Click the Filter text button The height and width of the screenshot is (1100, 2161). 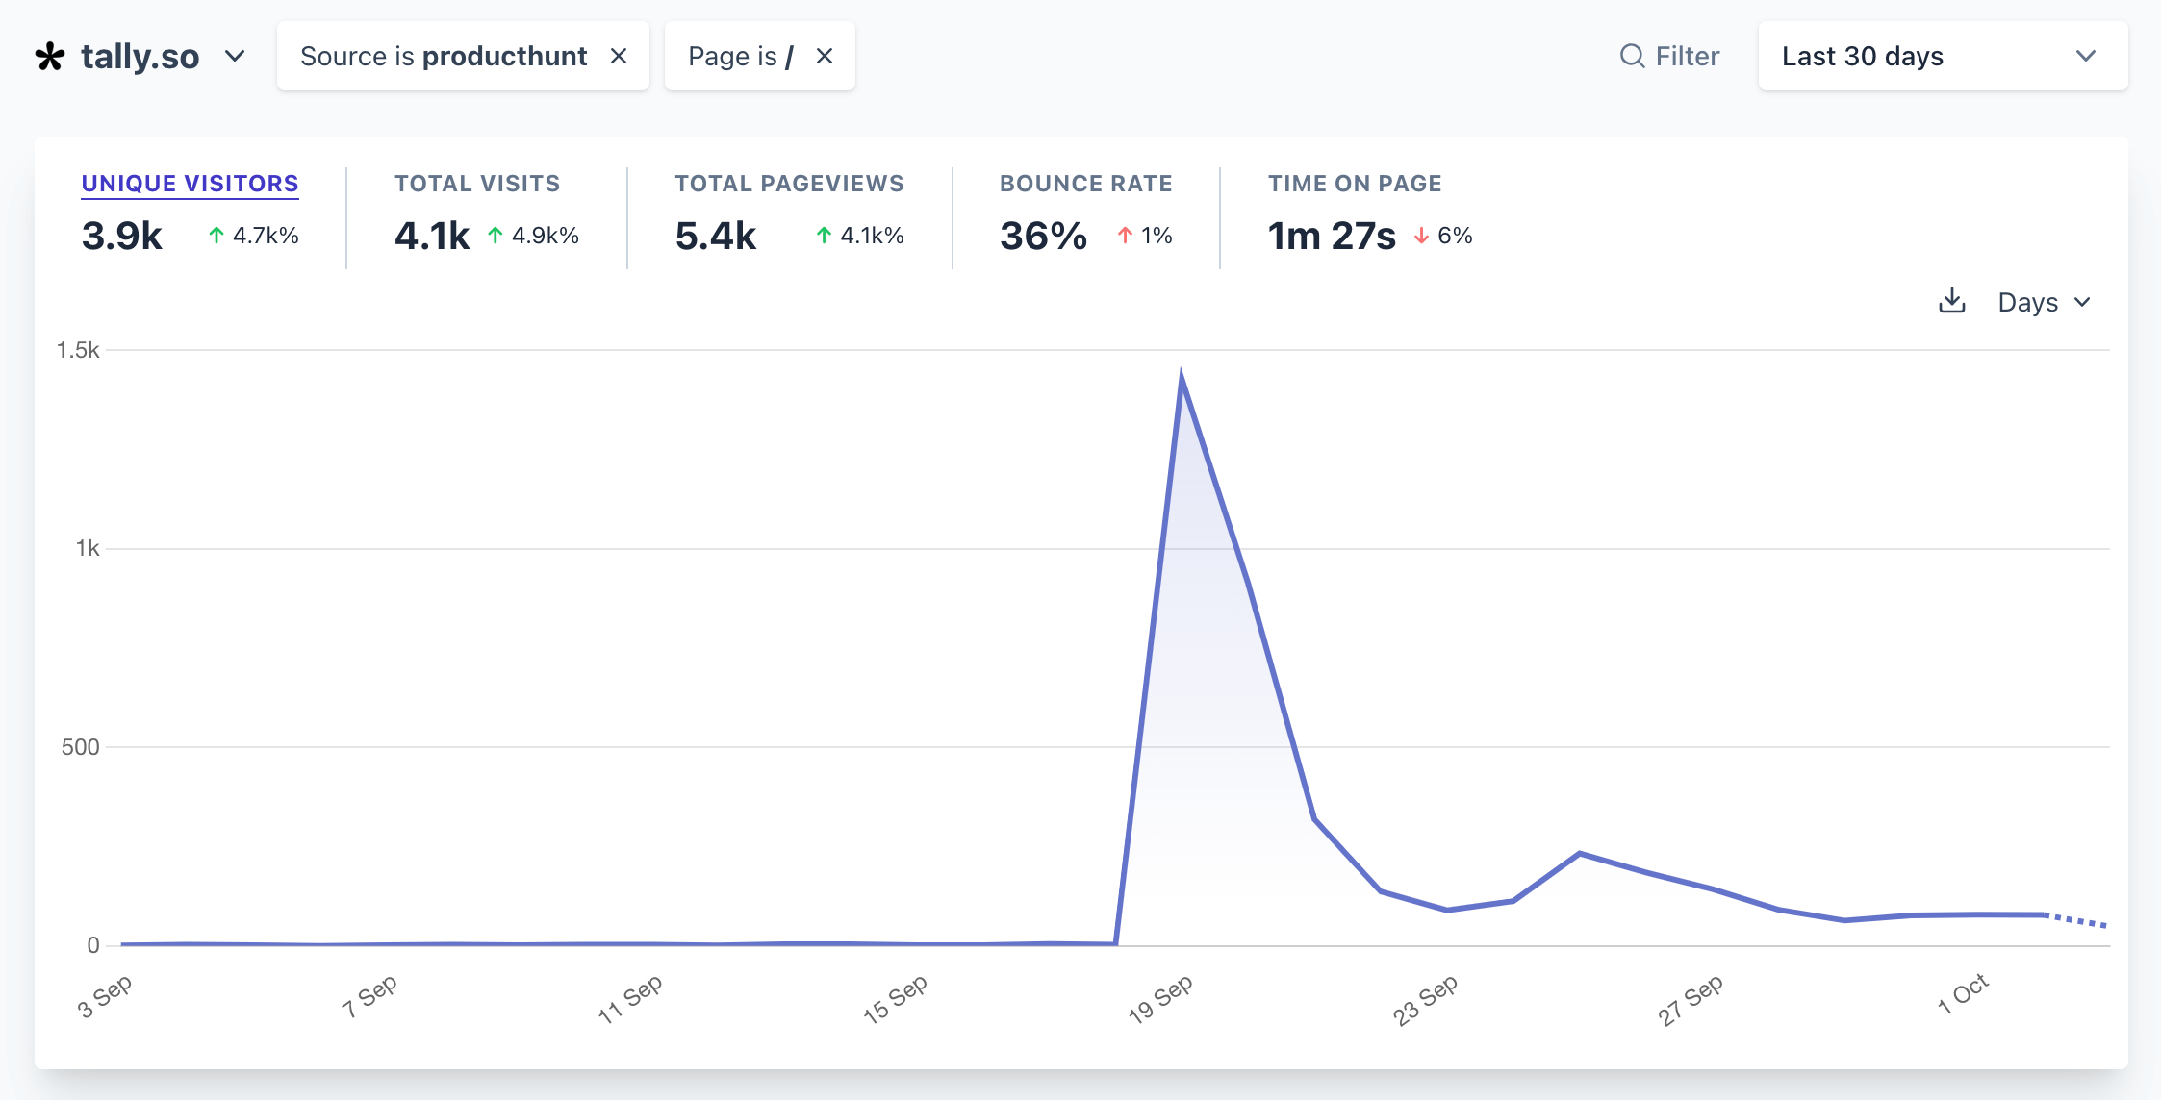(x=1687, y=57)
